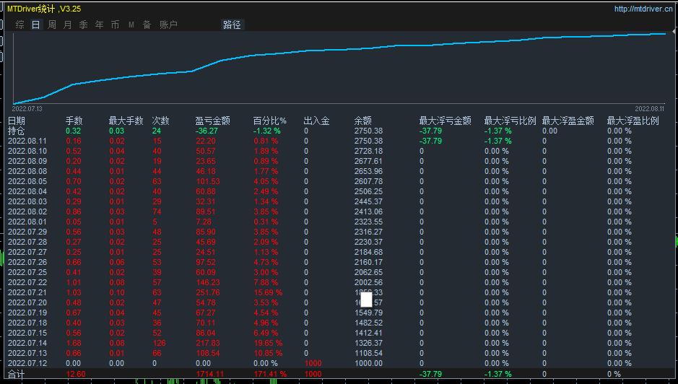Click the 19.65 % percentage cell
Viewport: 678px width, 384px height.
click(268, 342)
